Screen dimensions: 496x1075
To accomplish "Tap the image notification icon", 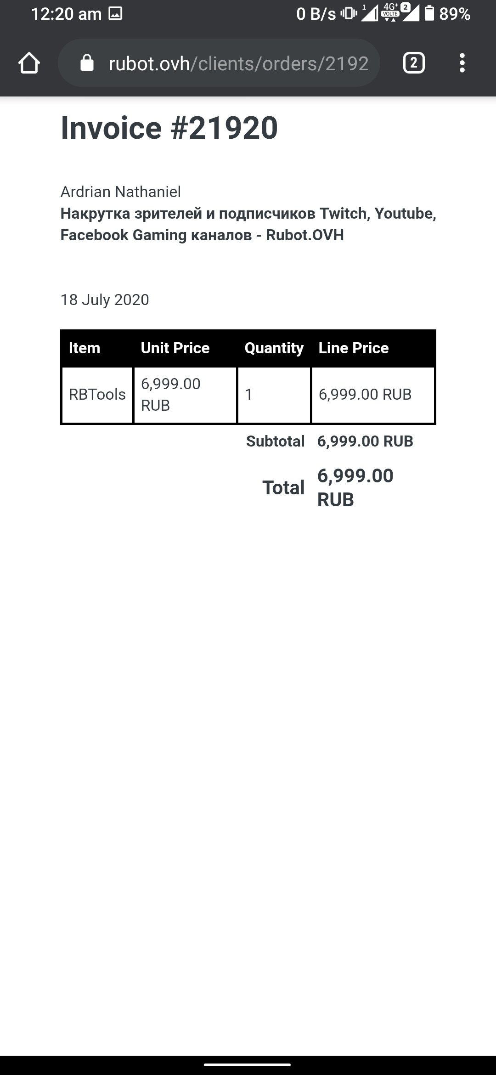I will pyautogui.click(x=115, y=14).
